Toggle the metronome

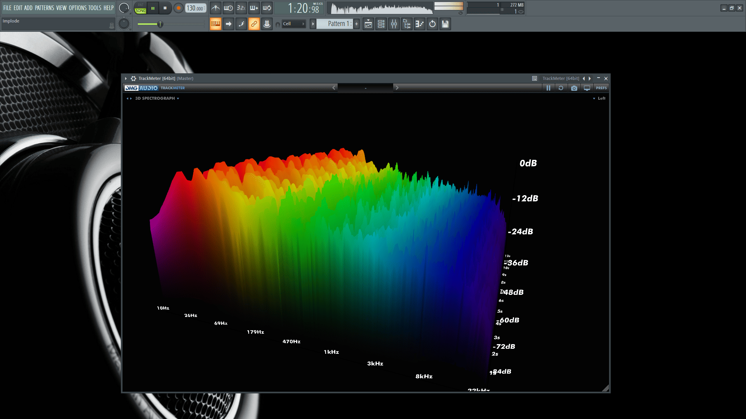pyautogui.click(x=216, y=8)
